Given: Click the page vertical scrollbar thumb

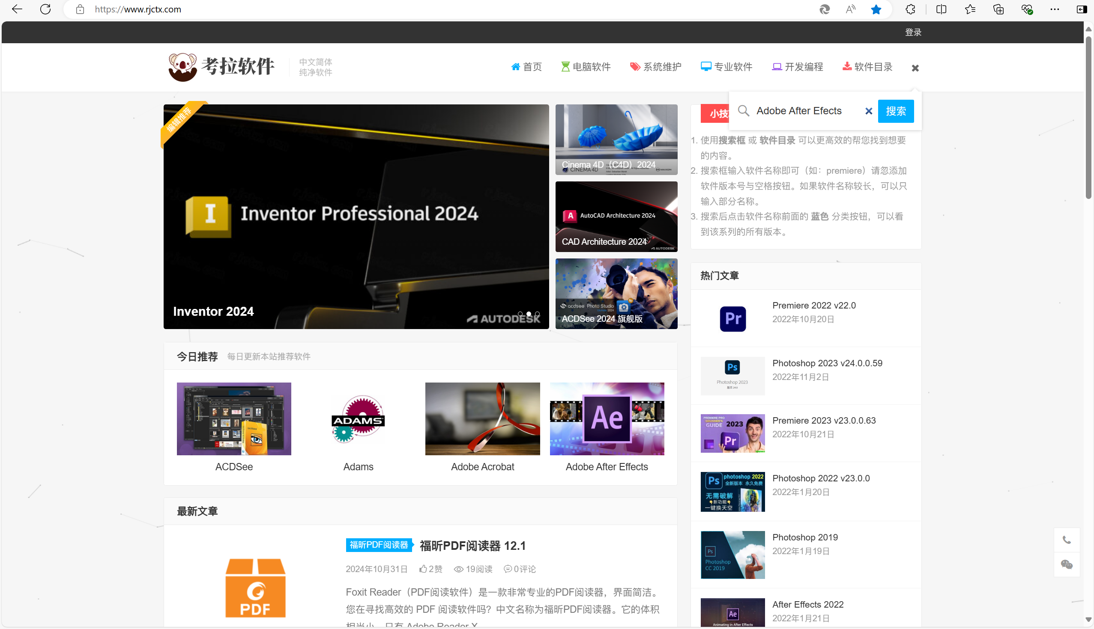Looking at the screenshot, I should pyautogui.click(x=1088, y=117).
